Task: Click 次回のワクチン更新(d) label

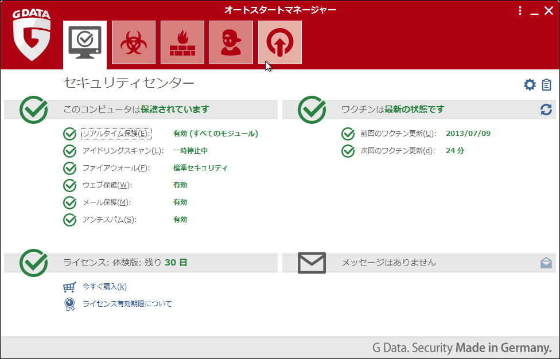Action: coord(398,151)
